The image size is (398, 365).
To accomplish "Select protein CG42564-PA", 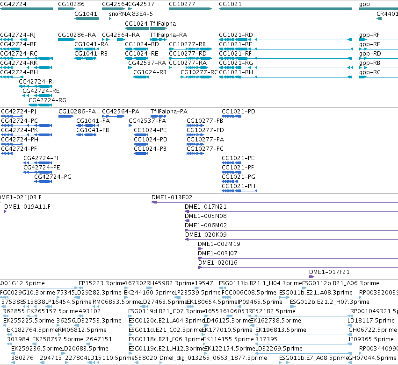I will click(x=113, y=116).
